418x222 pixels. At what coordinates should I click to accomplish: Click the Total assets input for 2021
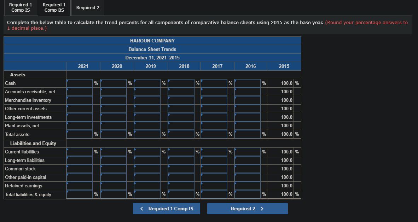pos(79,134)
